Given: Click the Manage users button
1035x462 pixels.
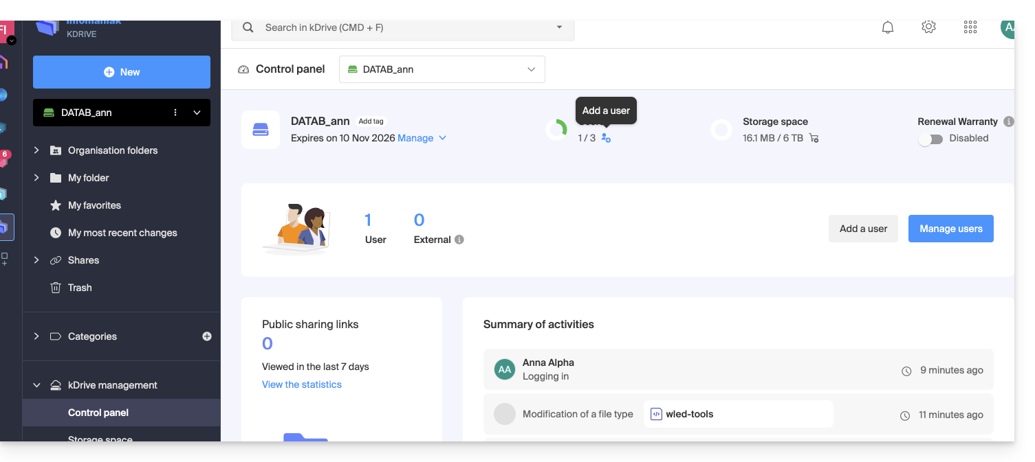Looking at the screenshot, I should click(950, 229).
